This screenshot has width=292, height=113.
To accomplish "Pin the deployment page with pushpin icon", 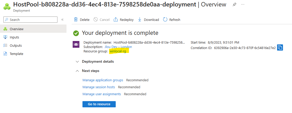I will click(235, 4).
